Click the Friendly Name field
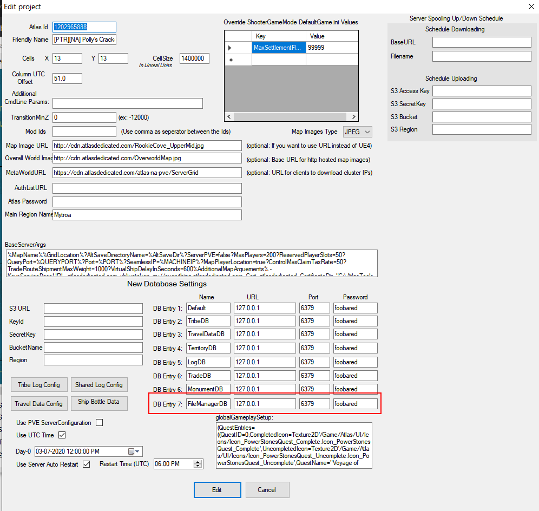 pyautogui.click(x=84, y=40)
